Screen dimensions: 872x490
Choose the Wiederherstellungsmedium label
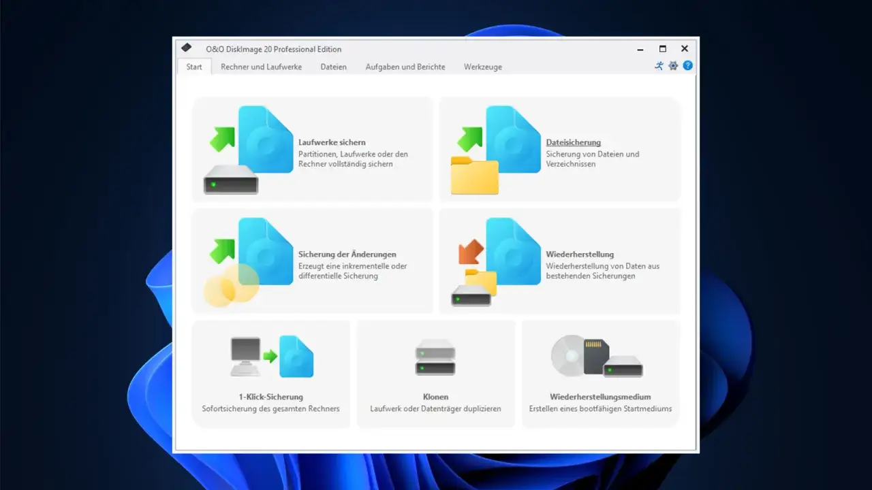pyautogui.click(x=601, y=397)
